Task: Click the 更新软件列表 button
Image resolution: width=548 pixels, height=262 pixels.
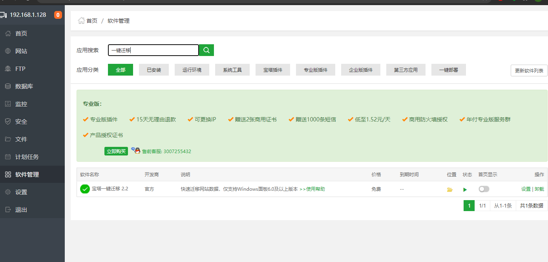Action: 529,70
